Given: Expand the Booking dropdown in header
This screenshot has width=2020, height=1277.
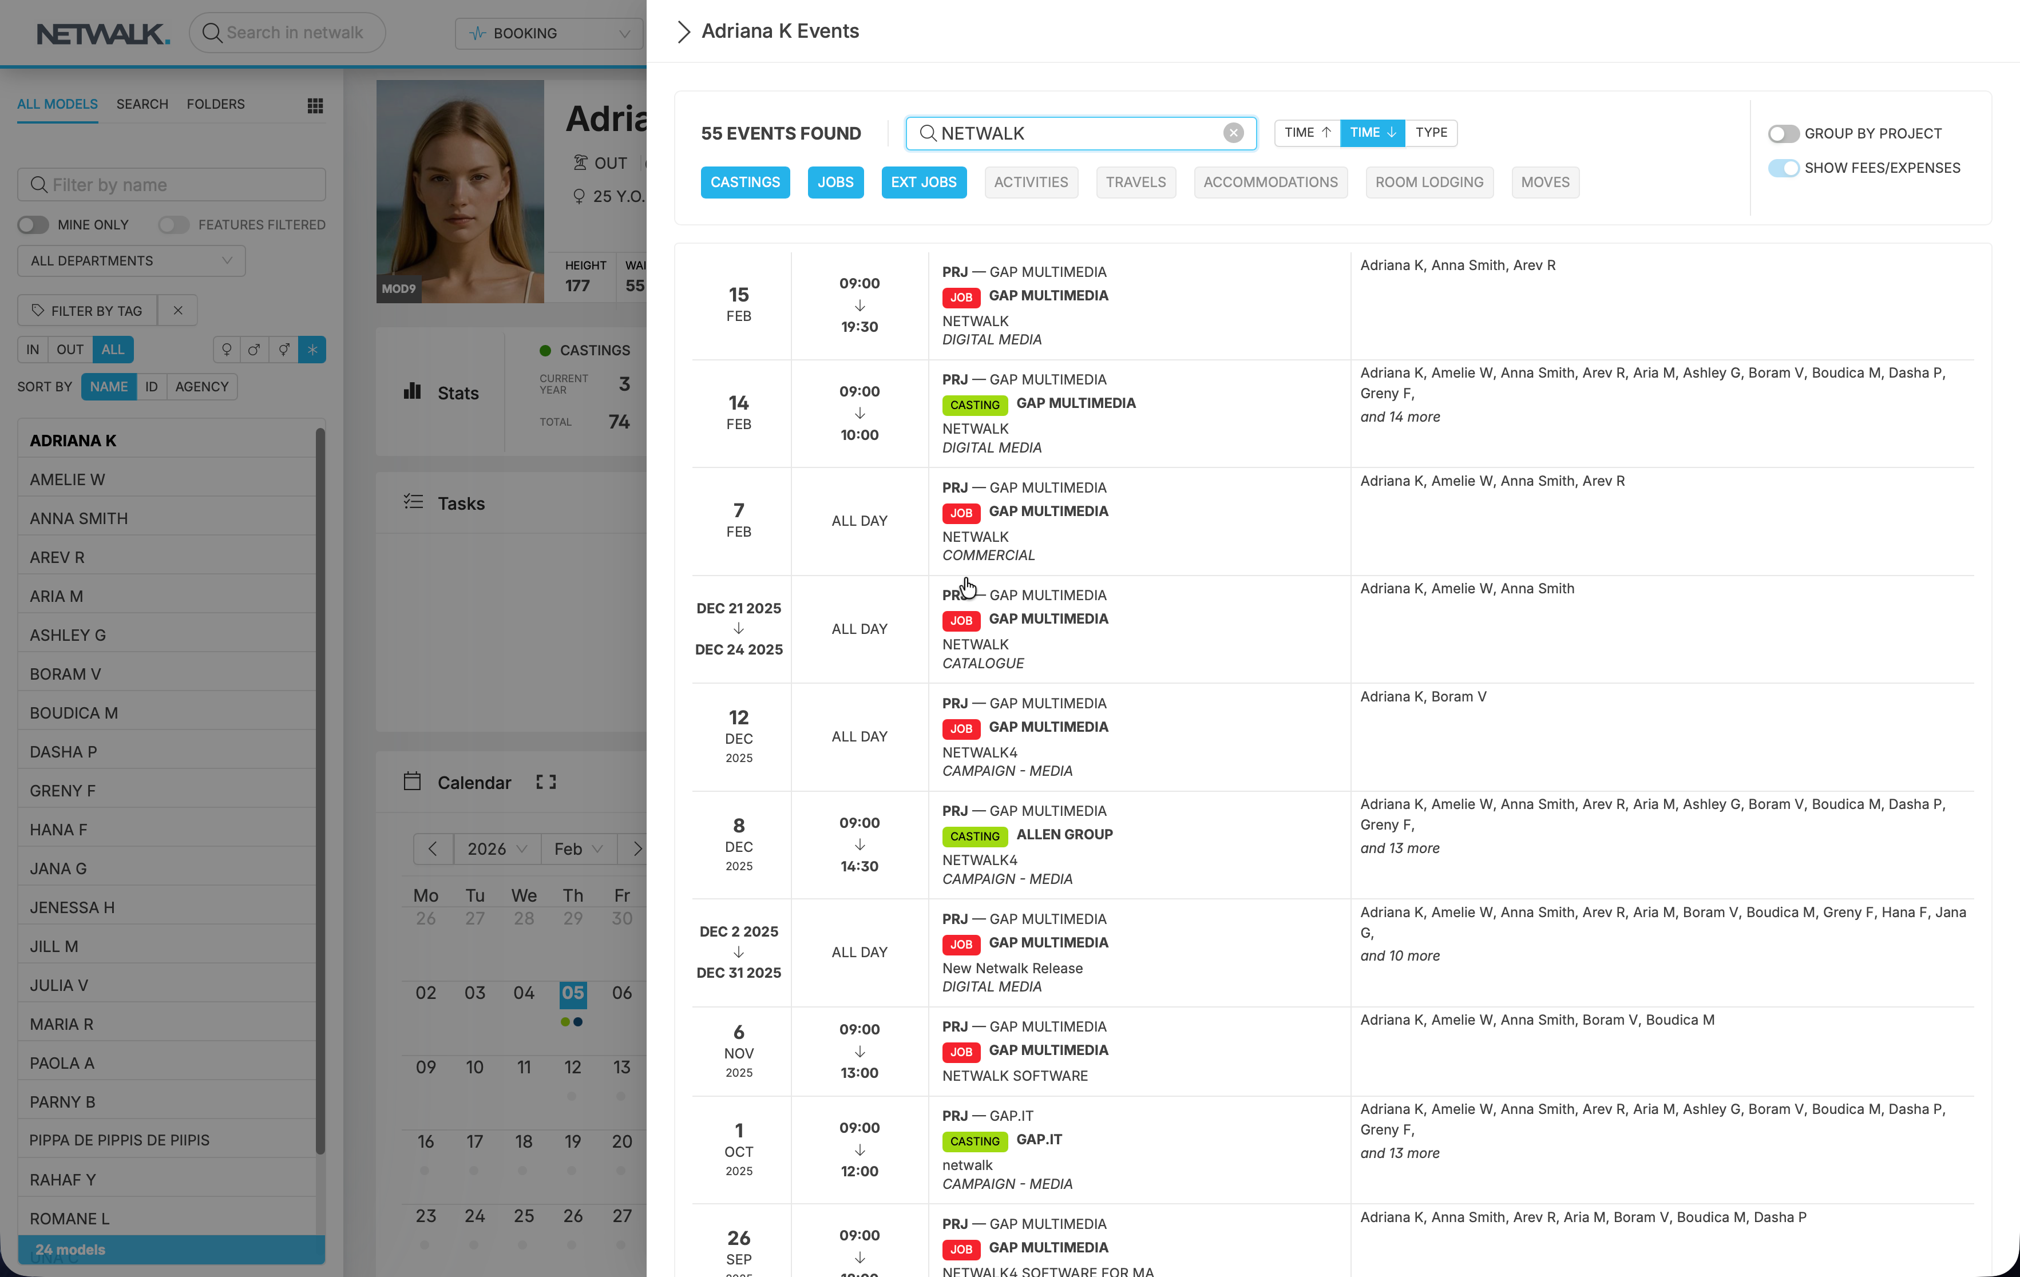Looking at the screenshot, I should pos(549,34).
